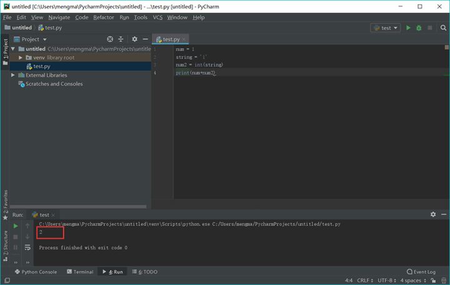This screenshot has width=450, height=285.
Task: Show more Run toolbar actions, right chevron
Action: pos(27,263)
